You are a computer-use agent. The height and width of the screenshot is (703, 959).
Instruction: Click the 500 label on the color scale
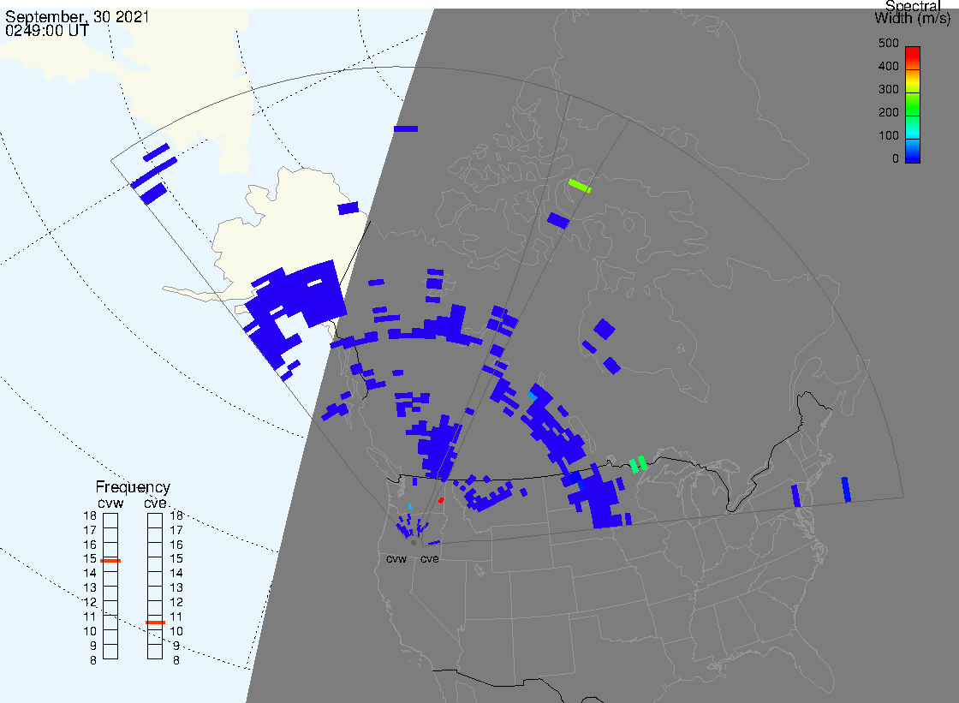click(888, 44)
